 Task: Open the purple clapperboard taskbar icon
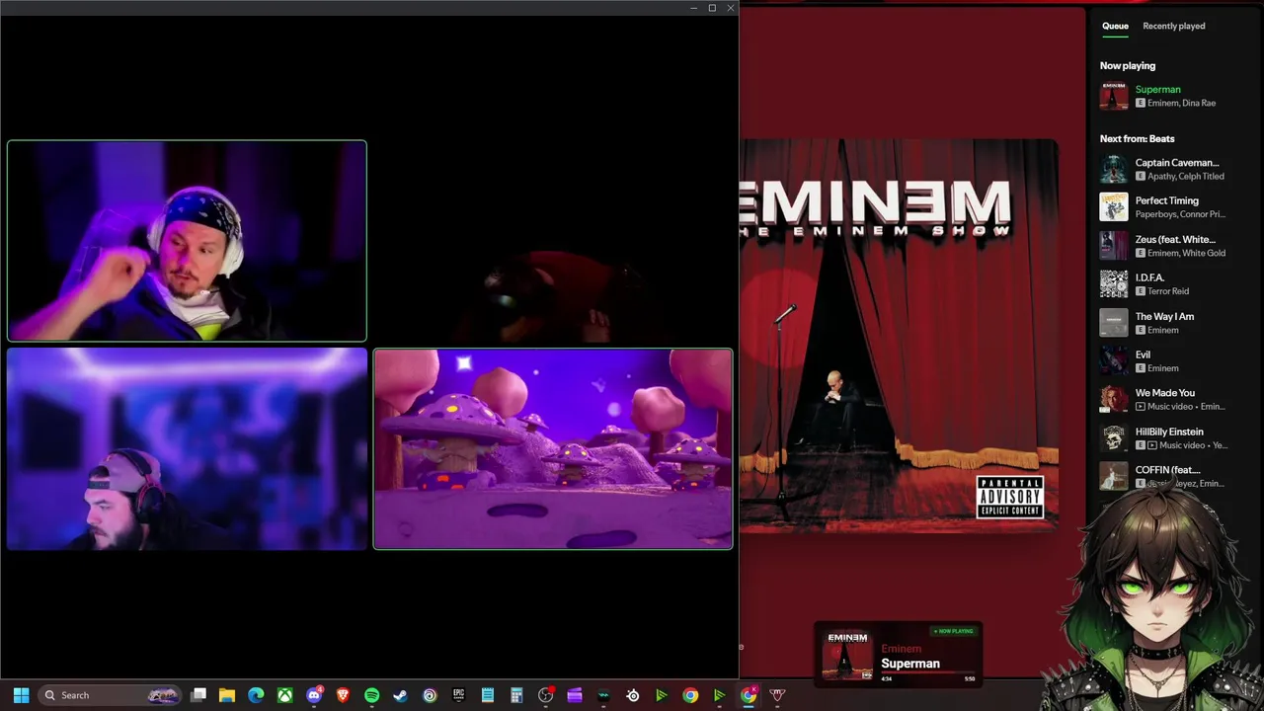coord(575,695)
